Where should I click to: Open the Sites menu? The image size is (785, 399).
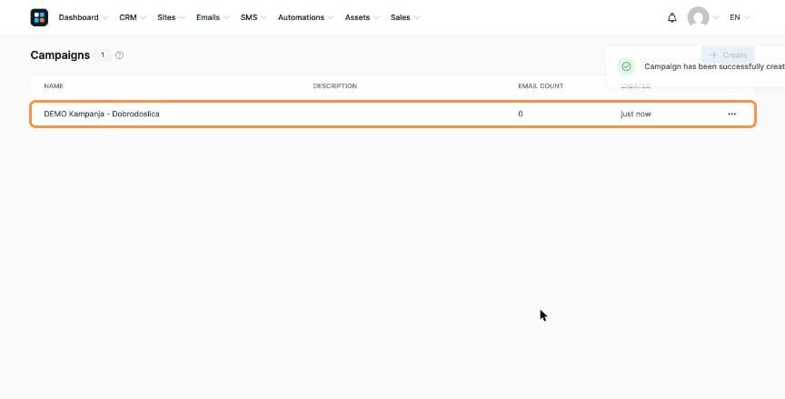tap(171, 17)
